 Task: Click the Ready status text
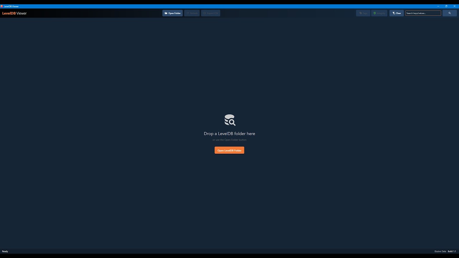coord(5,252)
